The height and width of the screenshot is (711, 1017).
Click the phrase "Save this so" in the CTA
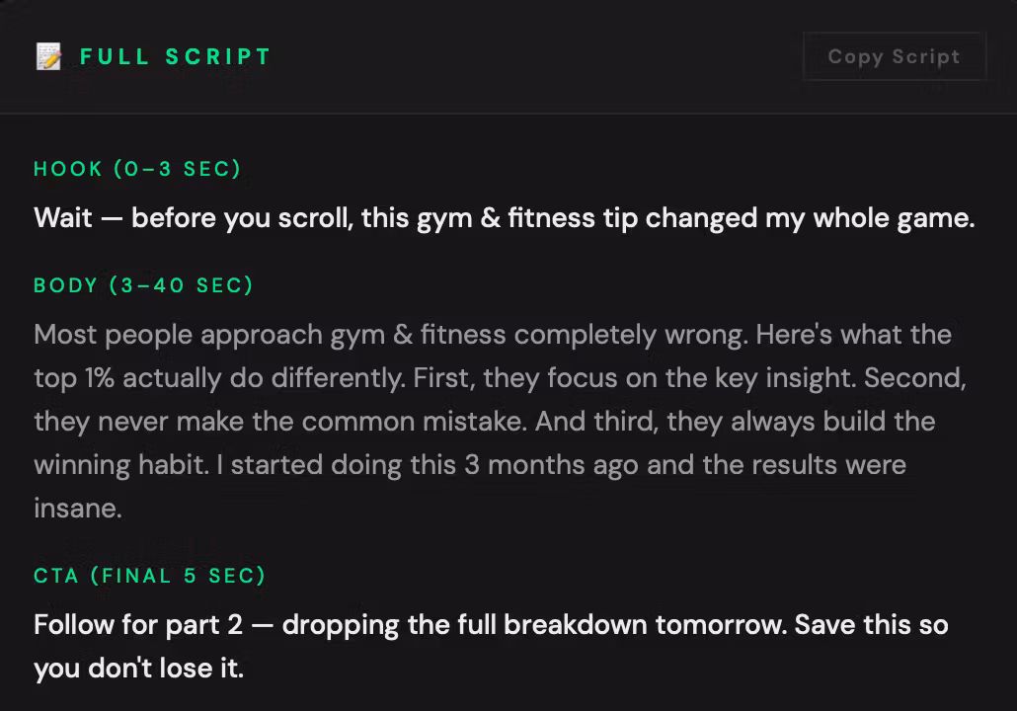click(x=871, y=625)
